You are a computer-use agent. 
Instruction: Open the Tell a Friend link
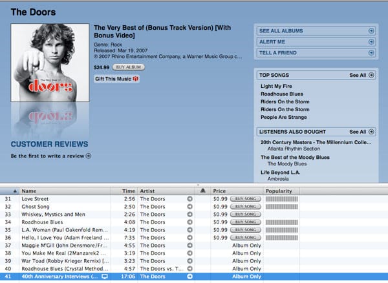(x=316, y=52)
